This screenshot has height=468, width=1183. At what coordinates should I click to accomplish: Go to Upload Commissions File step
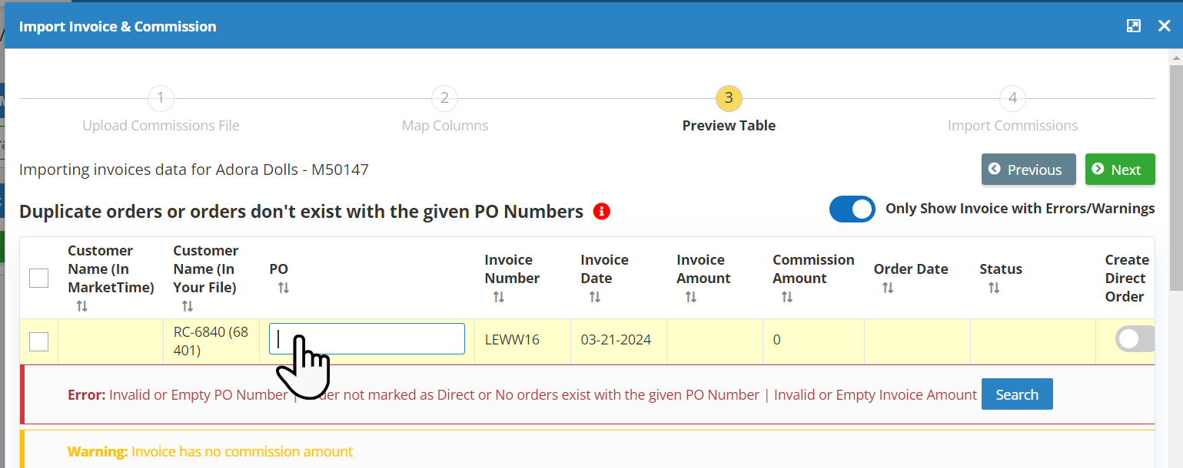click(161, 98)
